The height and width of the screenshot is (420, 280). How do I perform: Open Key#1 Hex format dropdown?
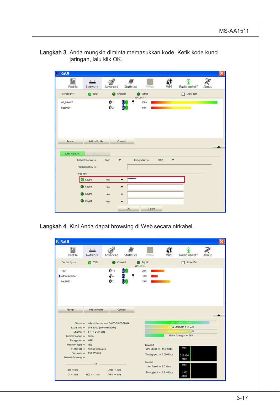point(122,180)
